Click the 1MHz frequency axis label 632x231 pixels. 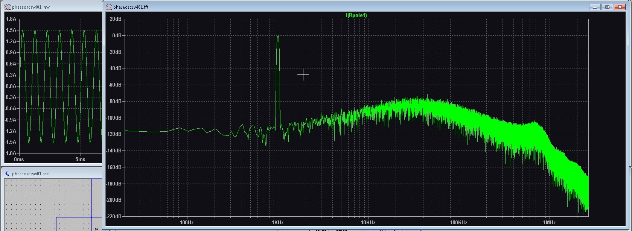(549, 223)
